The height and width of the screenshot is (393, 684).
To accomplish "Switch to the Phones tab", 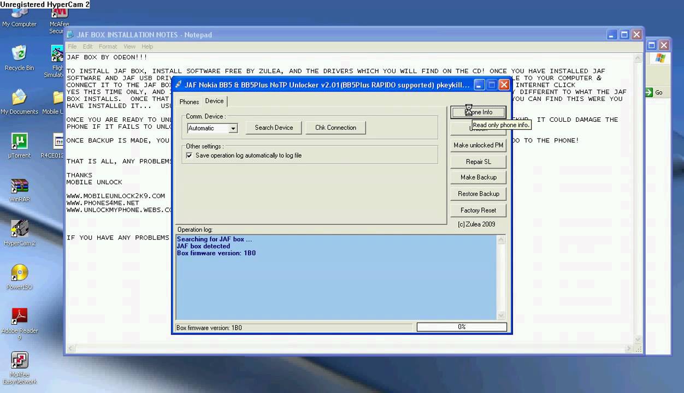I will point(189,102).
